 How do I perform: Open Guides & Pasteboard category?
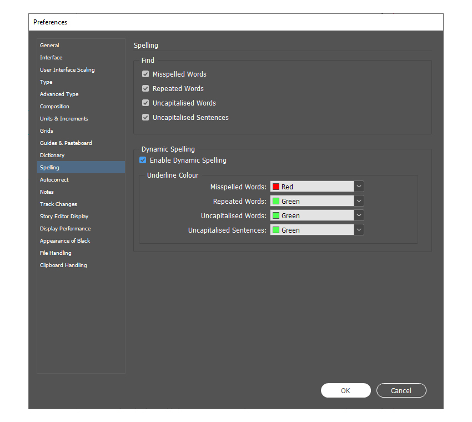tap(81, 143)
